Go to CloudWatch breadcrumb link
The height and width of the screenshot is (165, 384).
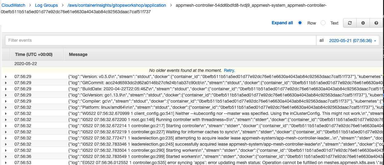[x=13, y=5]
